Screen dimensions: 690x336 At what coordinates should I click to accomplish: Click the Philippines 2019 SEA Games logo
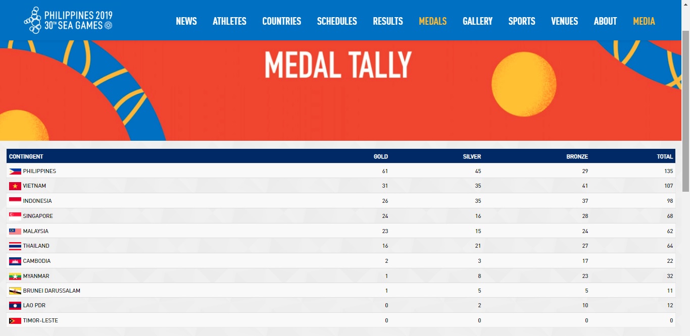[68, 21]
